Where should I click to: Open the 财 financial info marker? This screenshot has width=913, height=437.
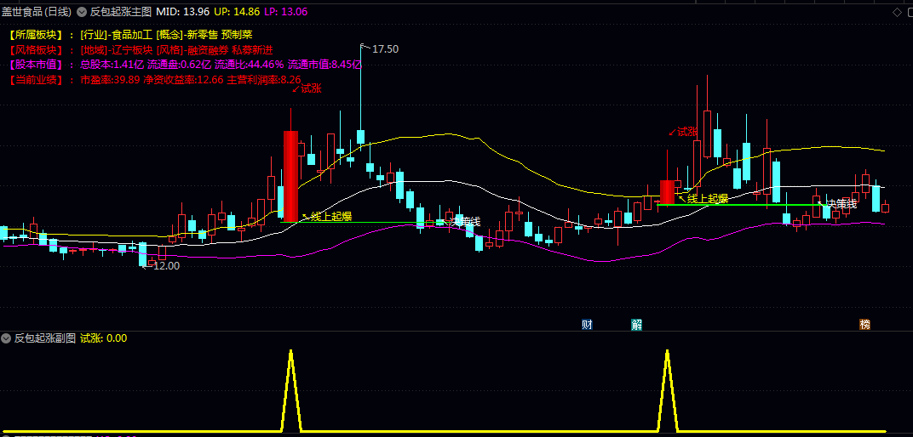[587, 324]
